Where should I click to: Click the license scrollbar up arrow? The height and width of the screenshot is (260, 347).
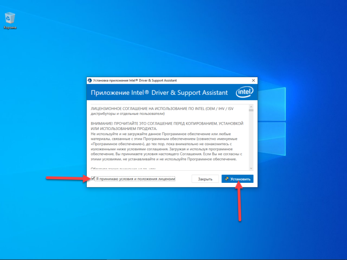coord(251,107)
